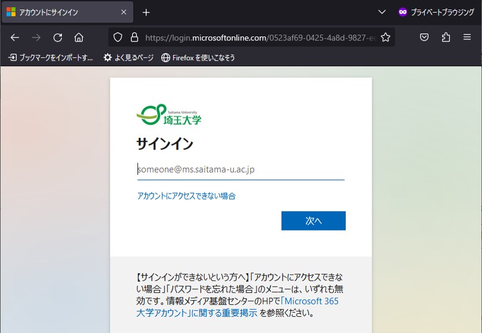The width and height of the screenshot is (482, 333).
Task: Click the Saitama University logo
Action: [x=169, y=115]
